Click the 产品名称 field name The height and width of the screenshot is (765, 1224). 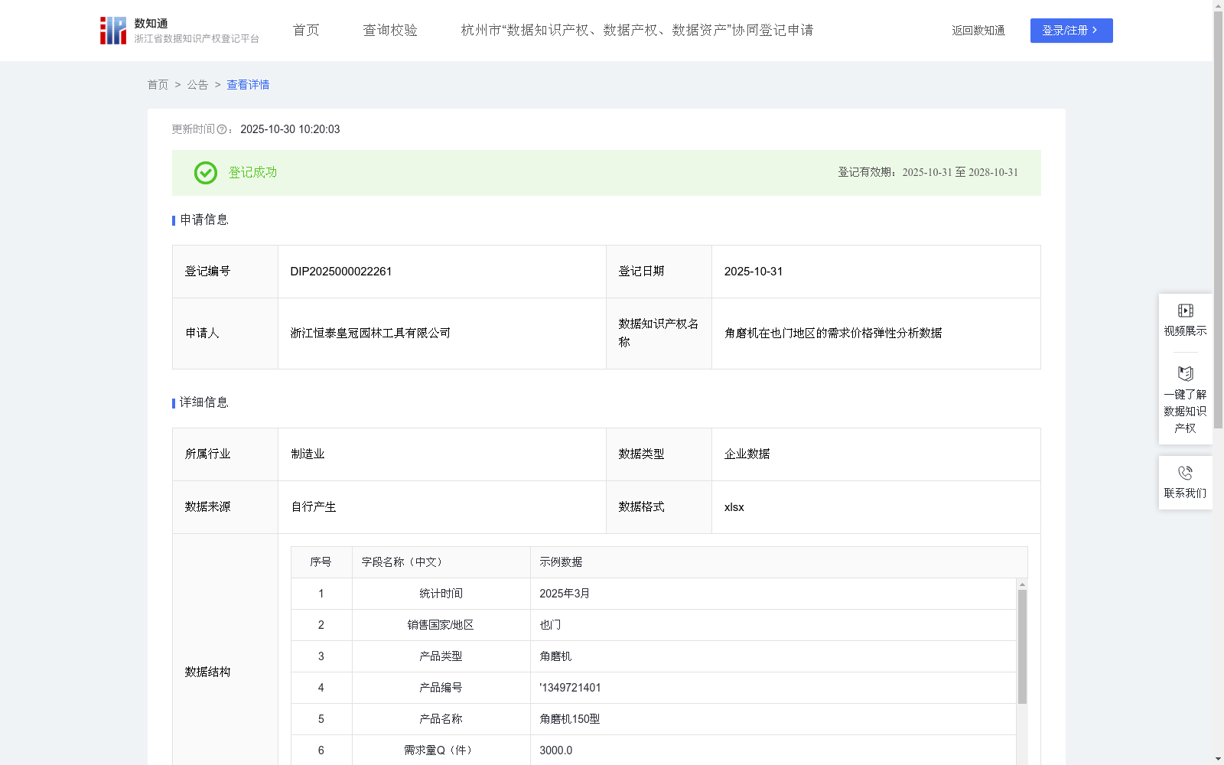pyautogui.click(x=441, y=719)
